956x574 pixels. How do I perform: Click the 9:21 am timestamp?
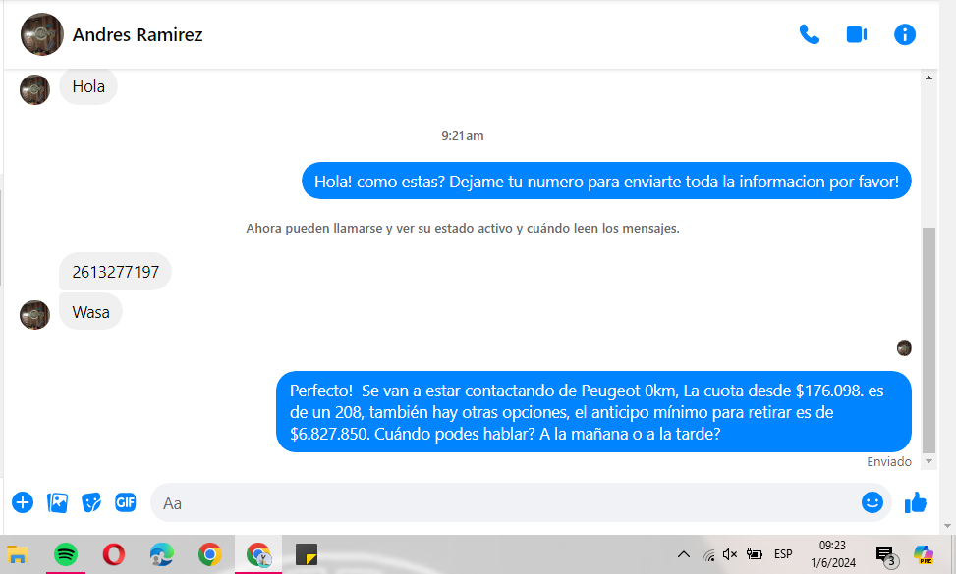[x=463, y=136]
